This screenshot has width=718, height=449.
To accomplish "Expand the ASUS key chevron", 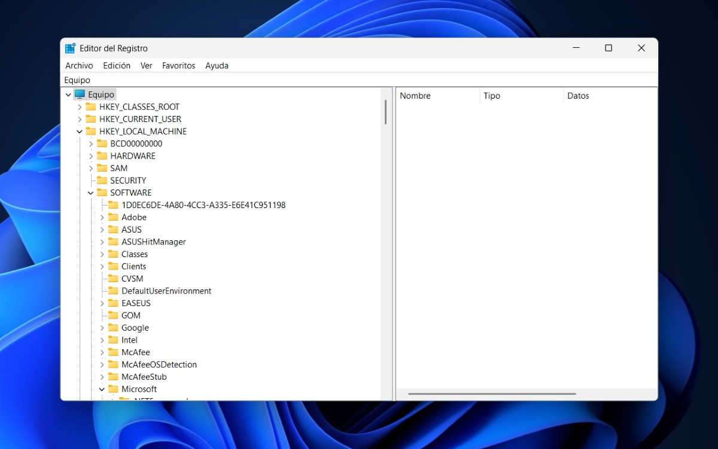I will (102, 230).
